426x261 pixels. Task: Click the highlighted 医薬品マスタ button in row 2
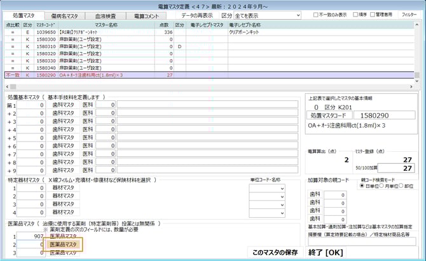63,244
